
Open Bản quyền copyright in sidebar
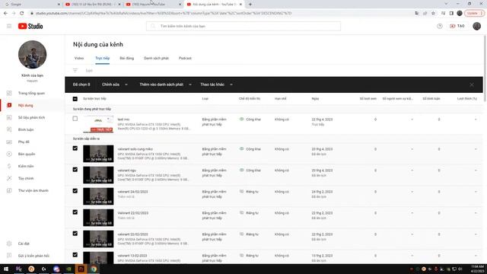(26, 154)
